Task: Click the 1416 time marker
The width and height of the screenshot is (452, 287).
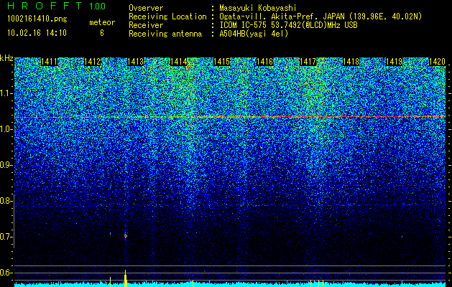Action: [x=264, y=62]
